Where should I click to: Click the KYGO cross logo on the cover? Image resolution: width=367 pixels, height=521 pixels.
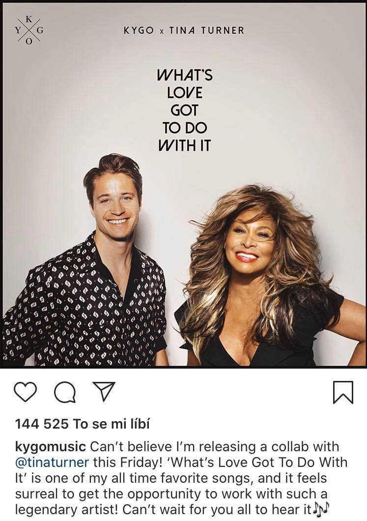pos(29,30)
